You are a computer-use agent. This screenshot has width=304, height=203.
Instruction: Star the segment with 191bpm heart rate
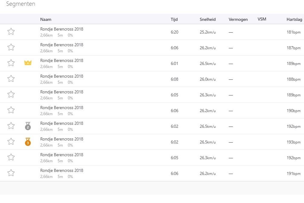tap(11, 173)
